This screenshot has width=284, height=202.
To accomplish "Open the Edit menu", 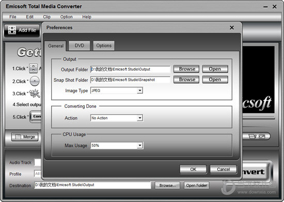I will tap(30, 17).
